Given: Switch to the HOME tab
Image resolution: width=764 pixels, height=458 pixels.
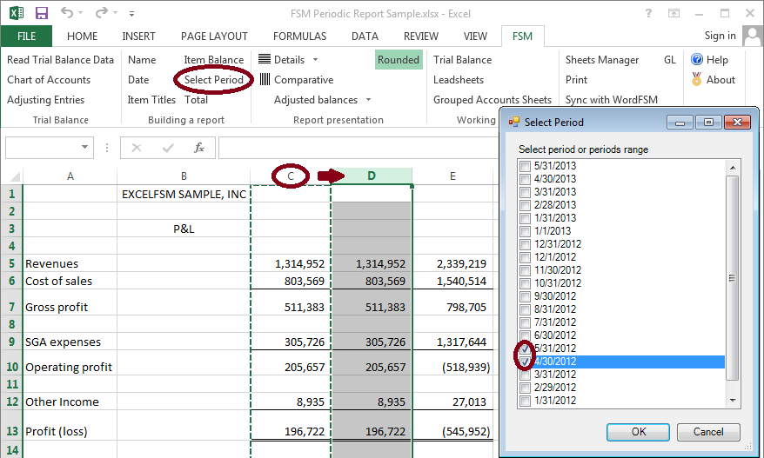Looking at the screenshot, I should (x=83, y=36).
